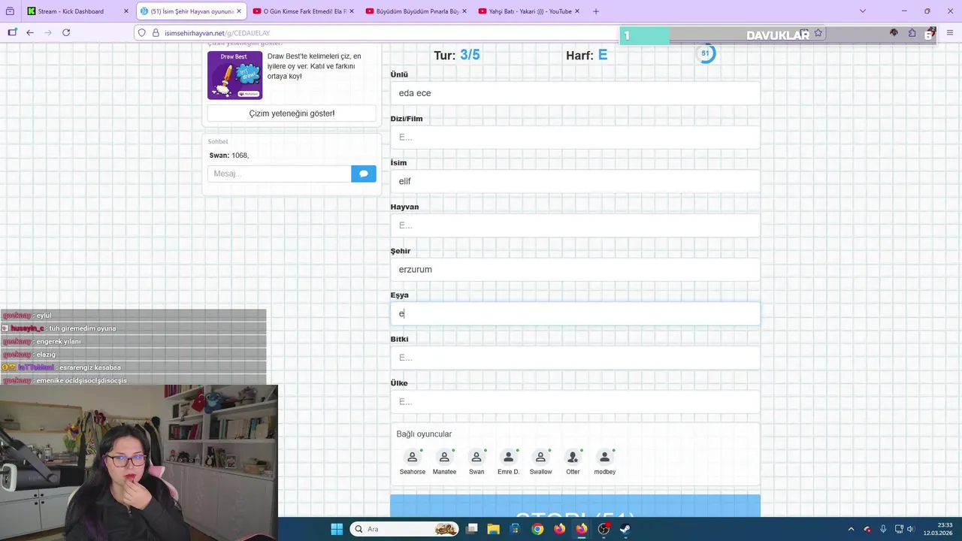The image size is (962, 541).
Task: Click the browser address bar URL
Action: [x=217, y=33]
